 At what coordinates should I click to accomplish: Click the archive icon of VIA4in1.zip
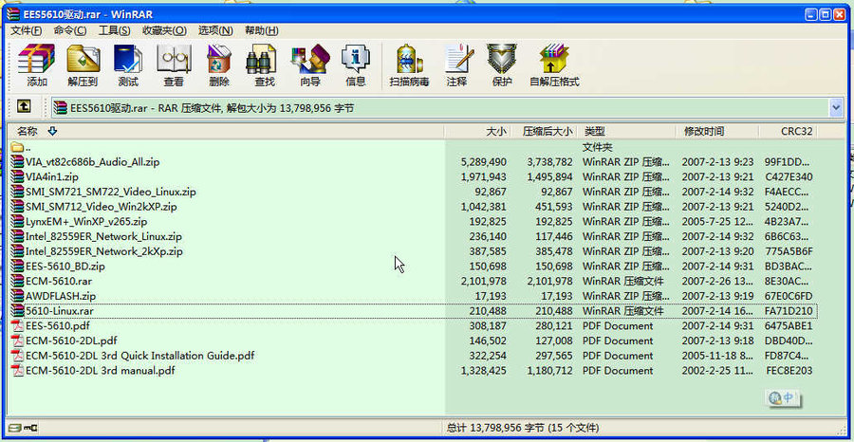(17, 177)
